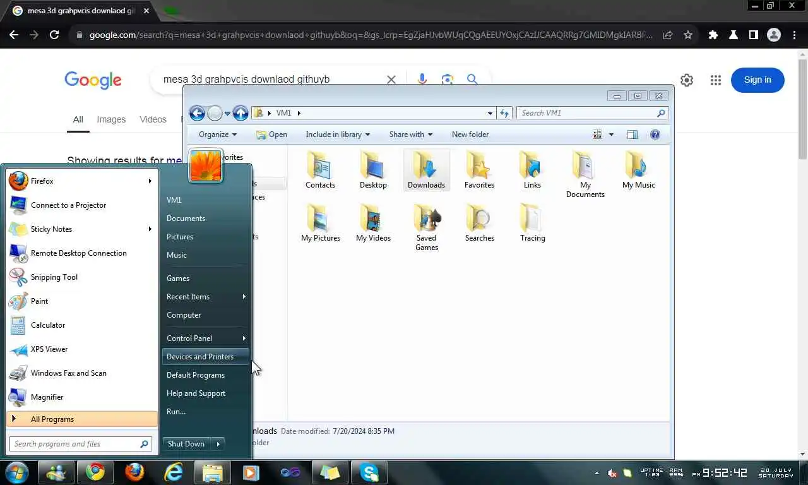Viewport: 808px width, 485px height.
Task: Expand Recent Items submenu
Action: (205, 297)
